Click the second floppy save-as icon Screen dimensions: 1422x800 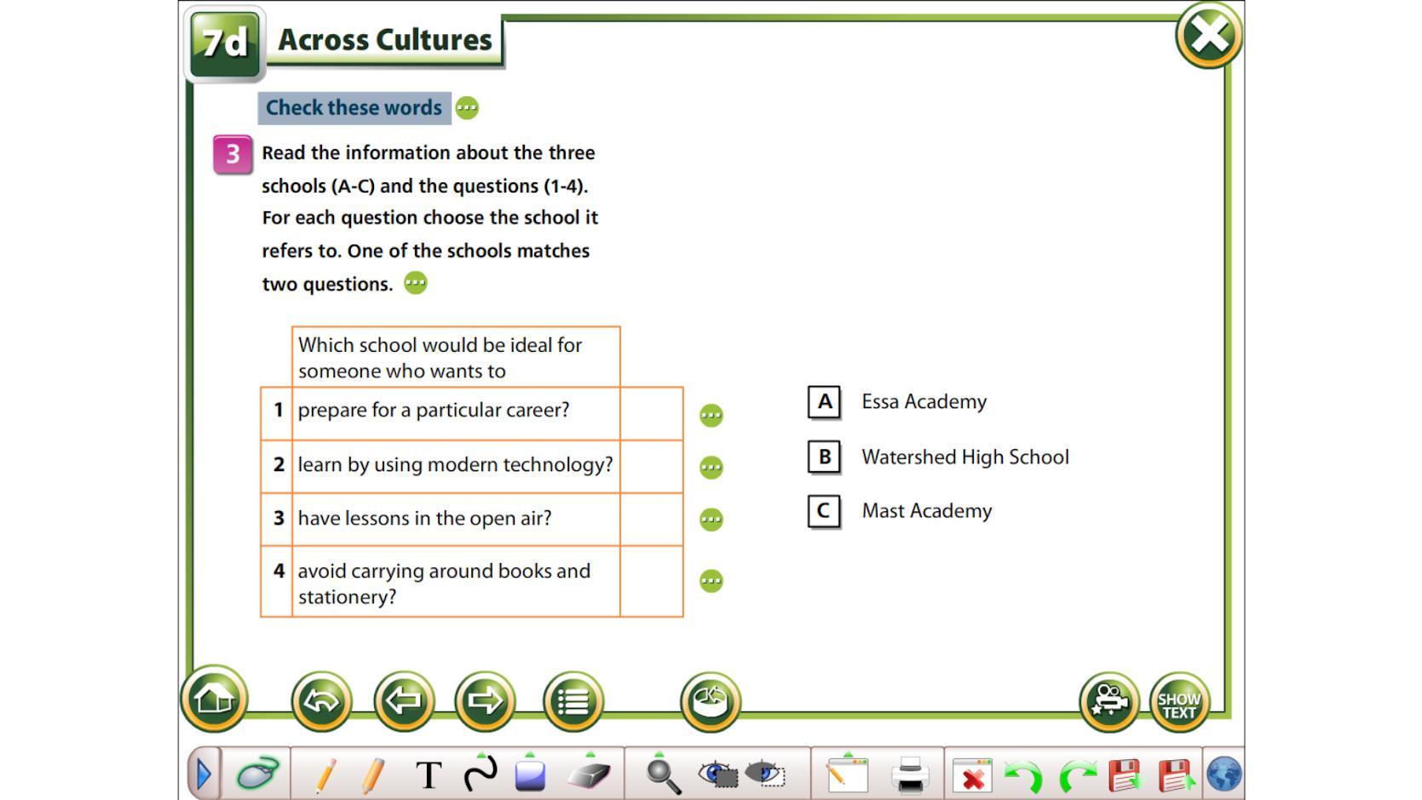click(x=1177, y=775)
